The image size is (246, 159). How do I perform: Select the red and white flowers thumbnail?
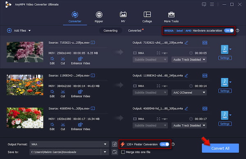point(25,118)
